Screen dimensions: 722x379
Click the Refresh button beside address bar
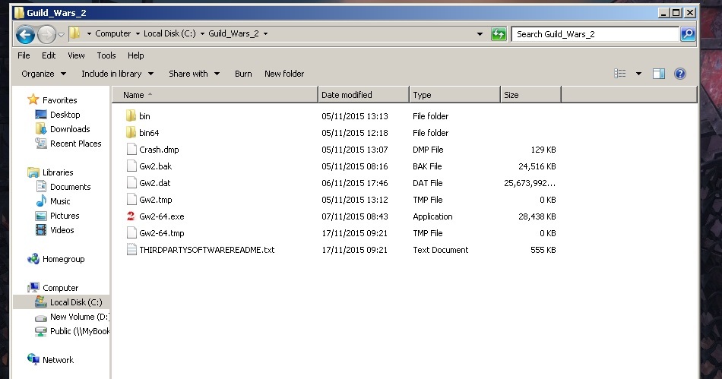499,34
